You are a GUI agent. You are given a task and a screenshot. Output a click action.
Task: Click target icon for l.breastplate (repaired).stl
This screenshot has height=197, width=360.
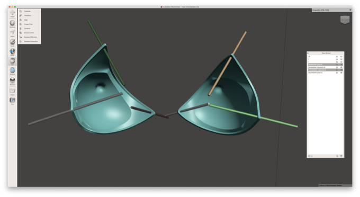pyautogui.click(x=337, y=67)
